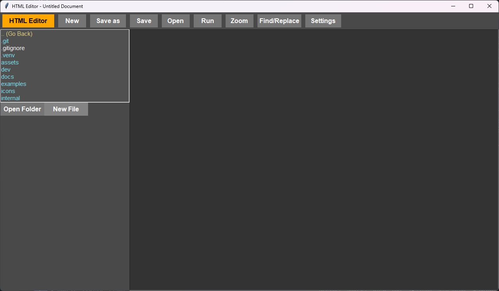Screen dimensions: 499x291
Task: Run the HTML document
Action: click(x=208, y=21)
